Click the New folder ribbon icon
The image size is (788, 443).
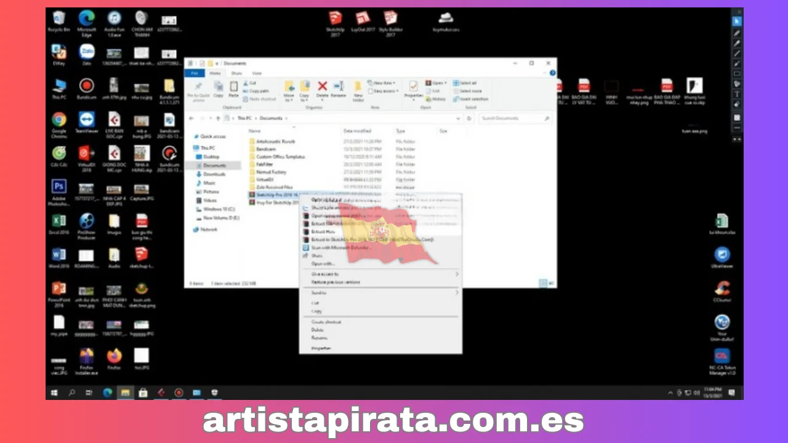click(358, 86)
